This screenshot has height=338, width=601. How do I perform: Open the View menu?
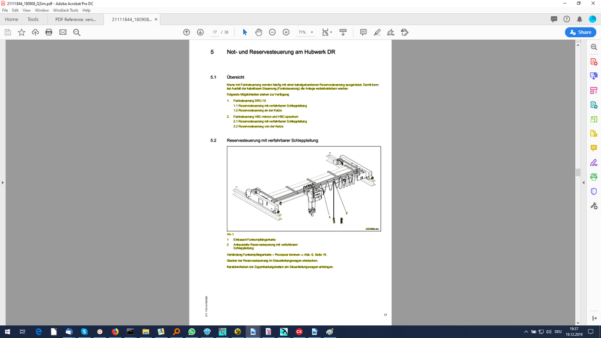[x=26, y=10]
